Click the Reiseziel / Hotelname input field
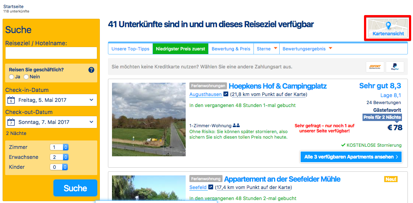 coord(51,53)
